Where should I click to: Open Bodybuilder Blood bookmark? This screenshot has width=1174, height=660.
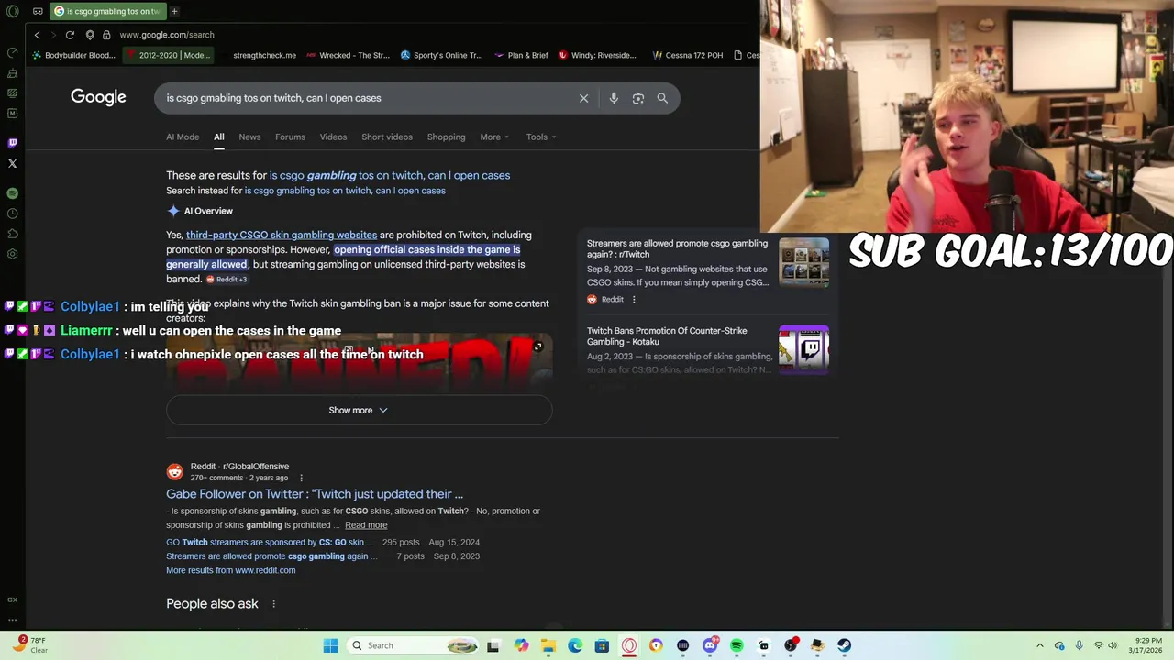(73, 55)
